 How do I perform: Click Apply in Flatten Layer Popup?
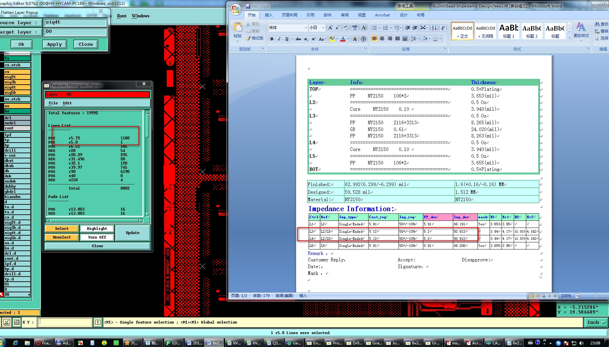pos(54,44)
